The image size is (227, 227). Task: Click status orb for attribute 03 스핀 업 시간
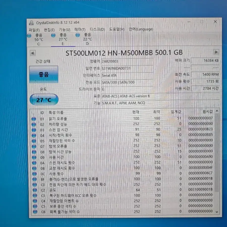[x=34, y=130]
